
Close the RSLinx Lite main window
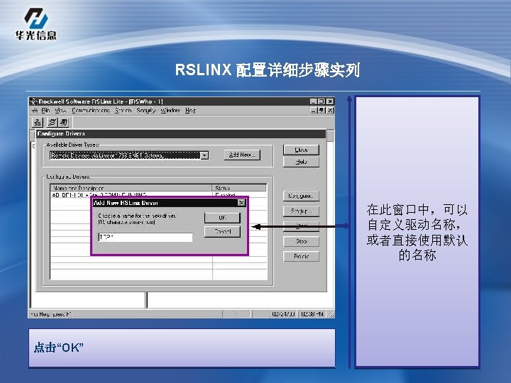[330, 101]
